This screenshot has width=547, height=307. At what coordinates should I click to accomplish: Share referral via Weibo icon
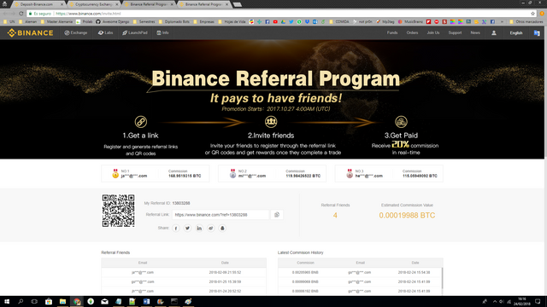click(x=211, y=229)
